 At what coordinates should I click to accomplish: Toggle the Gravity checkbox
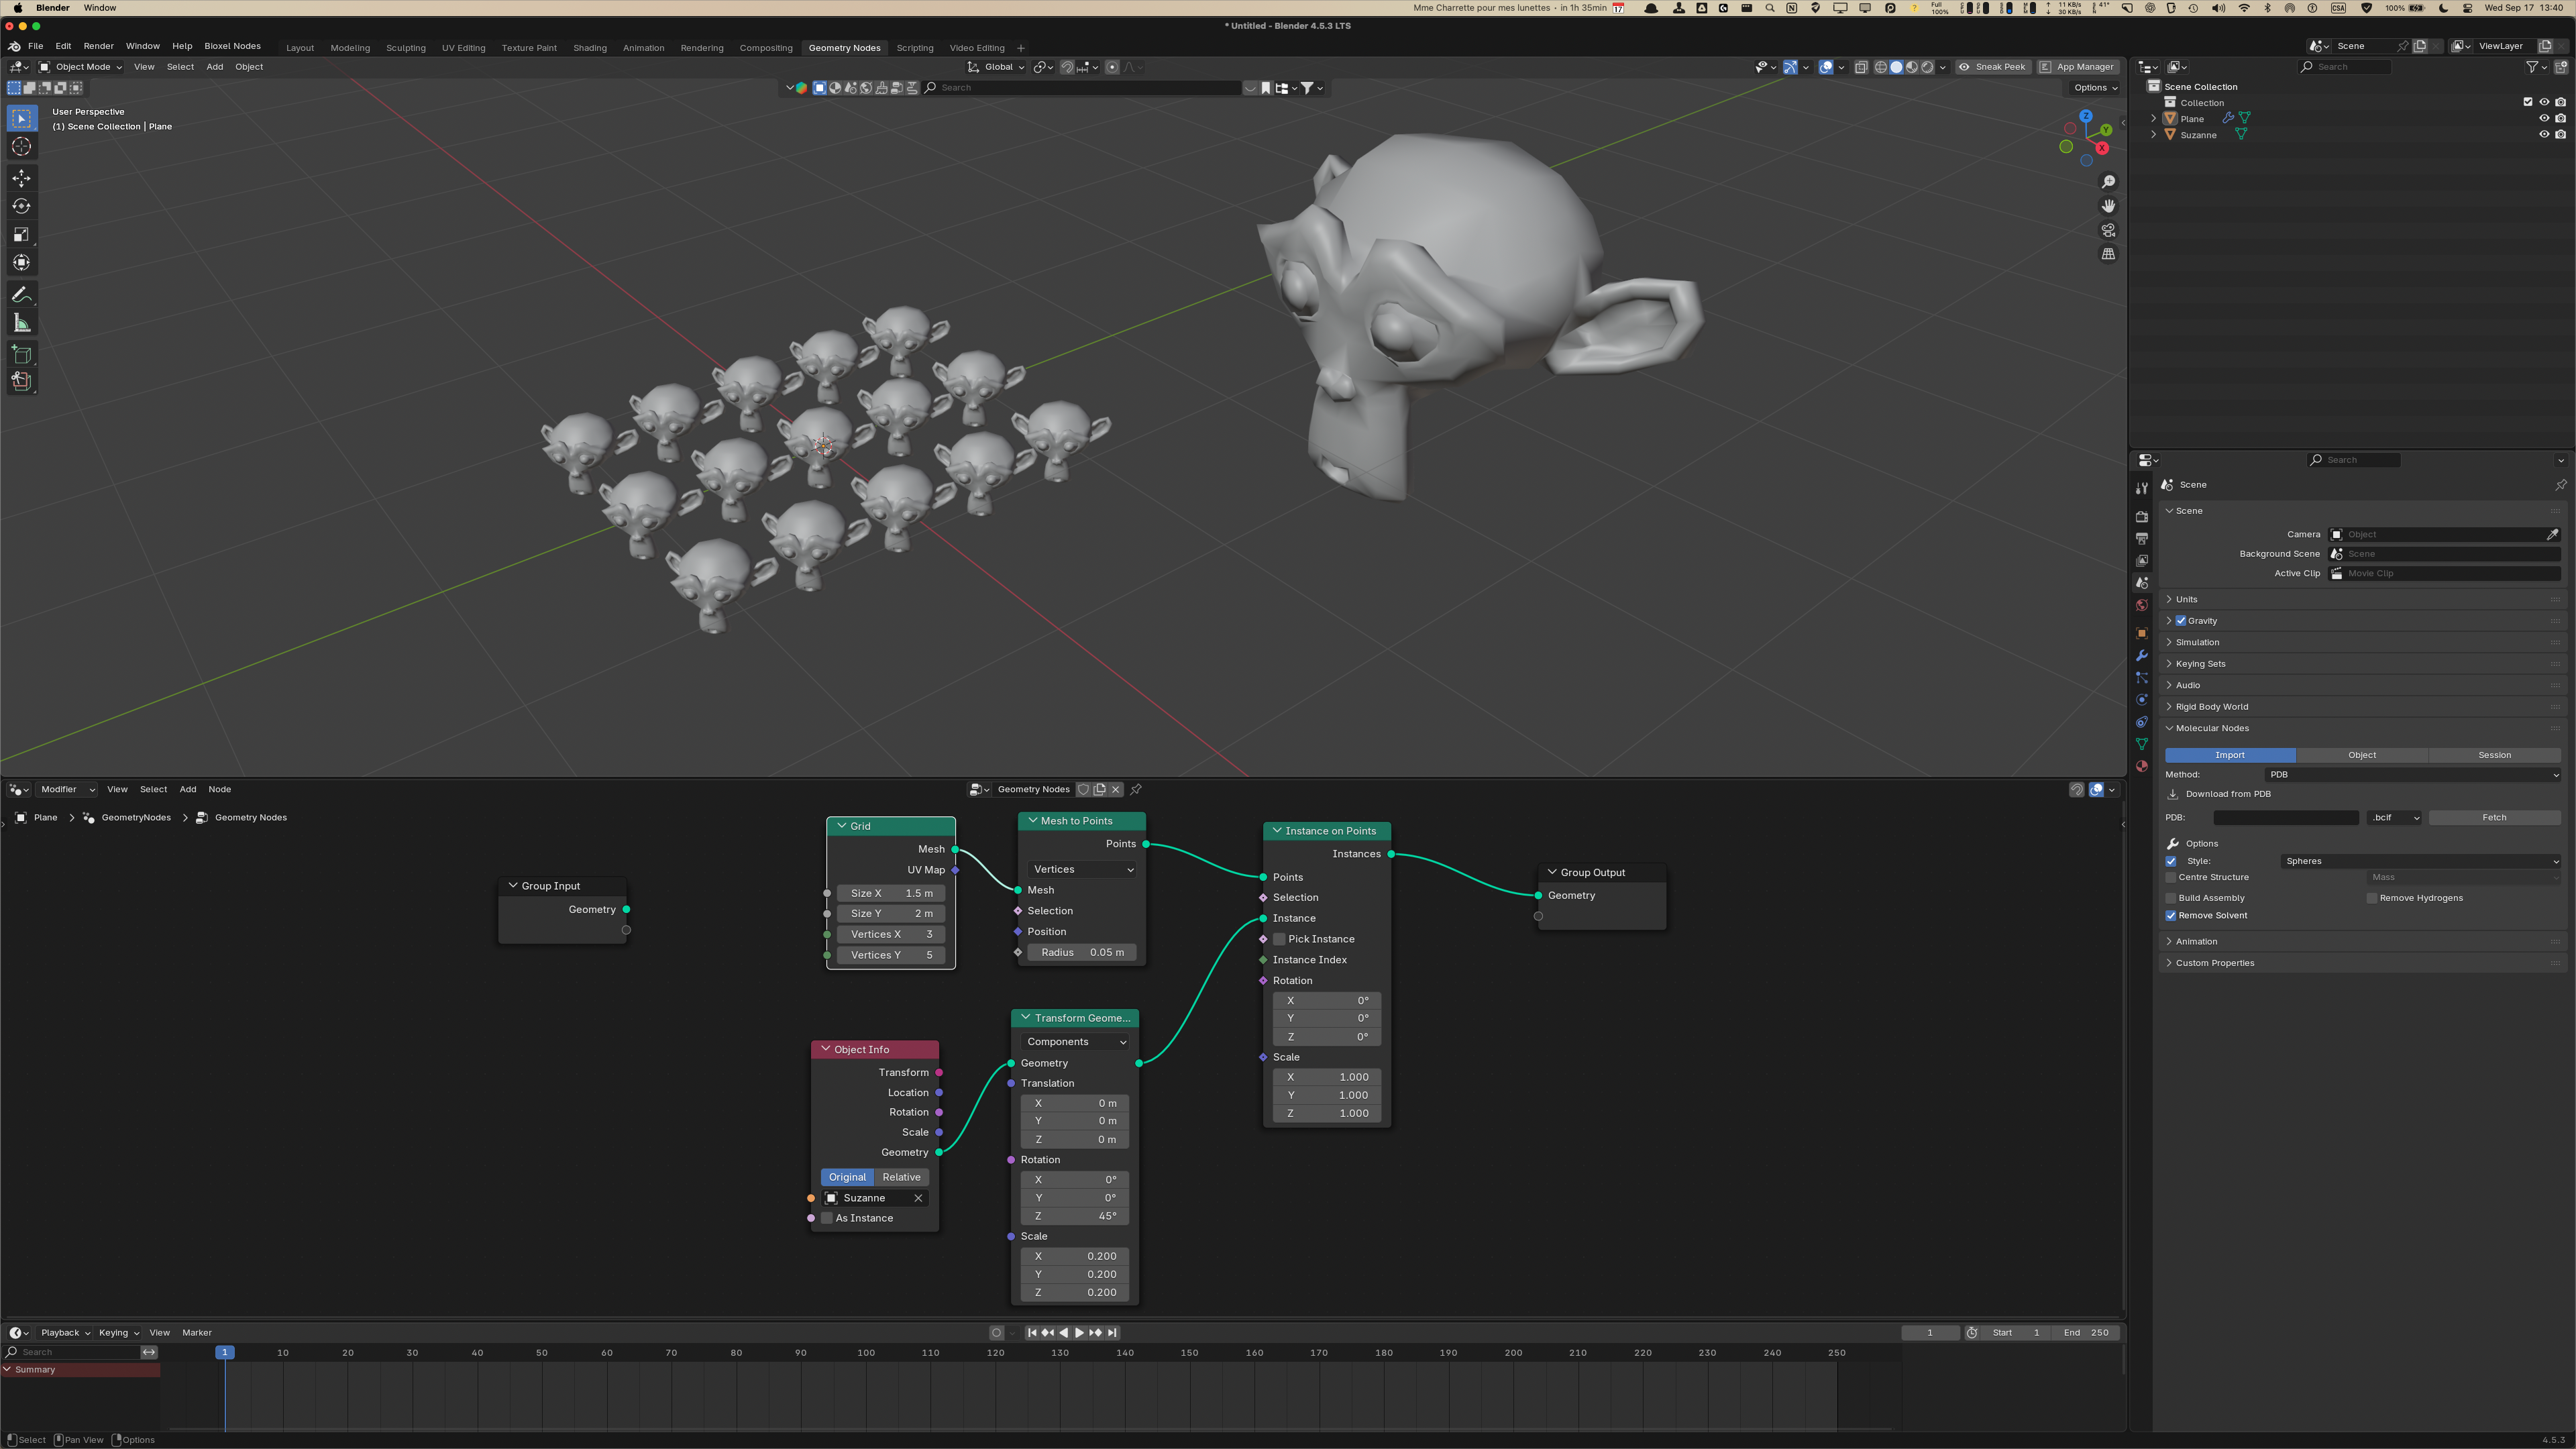click(x=2181, y=621)
